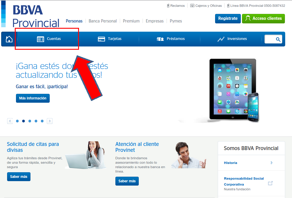The width and height of the screenshot is (292, 198).
Task: Click the Más Información button
Action: (33, 98)
